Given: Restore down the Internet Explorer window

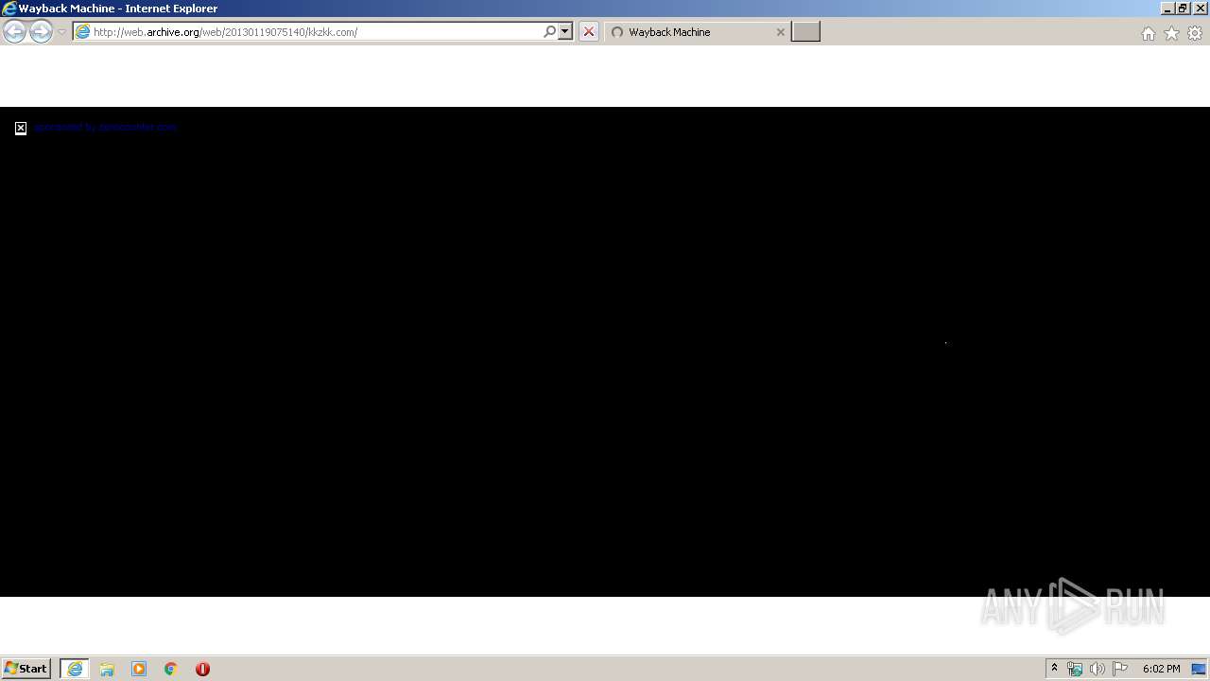Looking at the screenshot, I should coord(1183,9).
